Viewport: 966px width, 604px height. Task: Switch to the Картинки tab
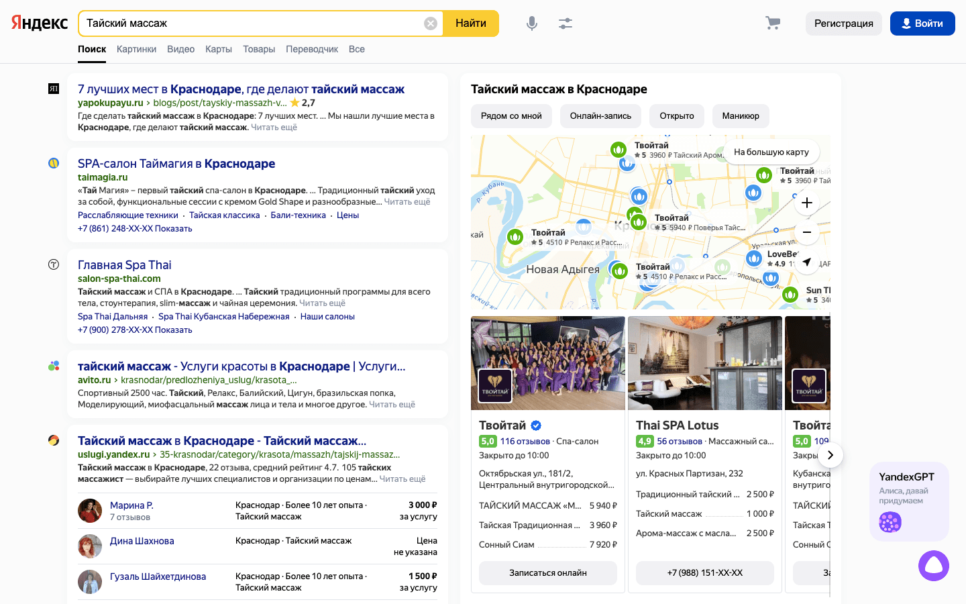point(136,49)
